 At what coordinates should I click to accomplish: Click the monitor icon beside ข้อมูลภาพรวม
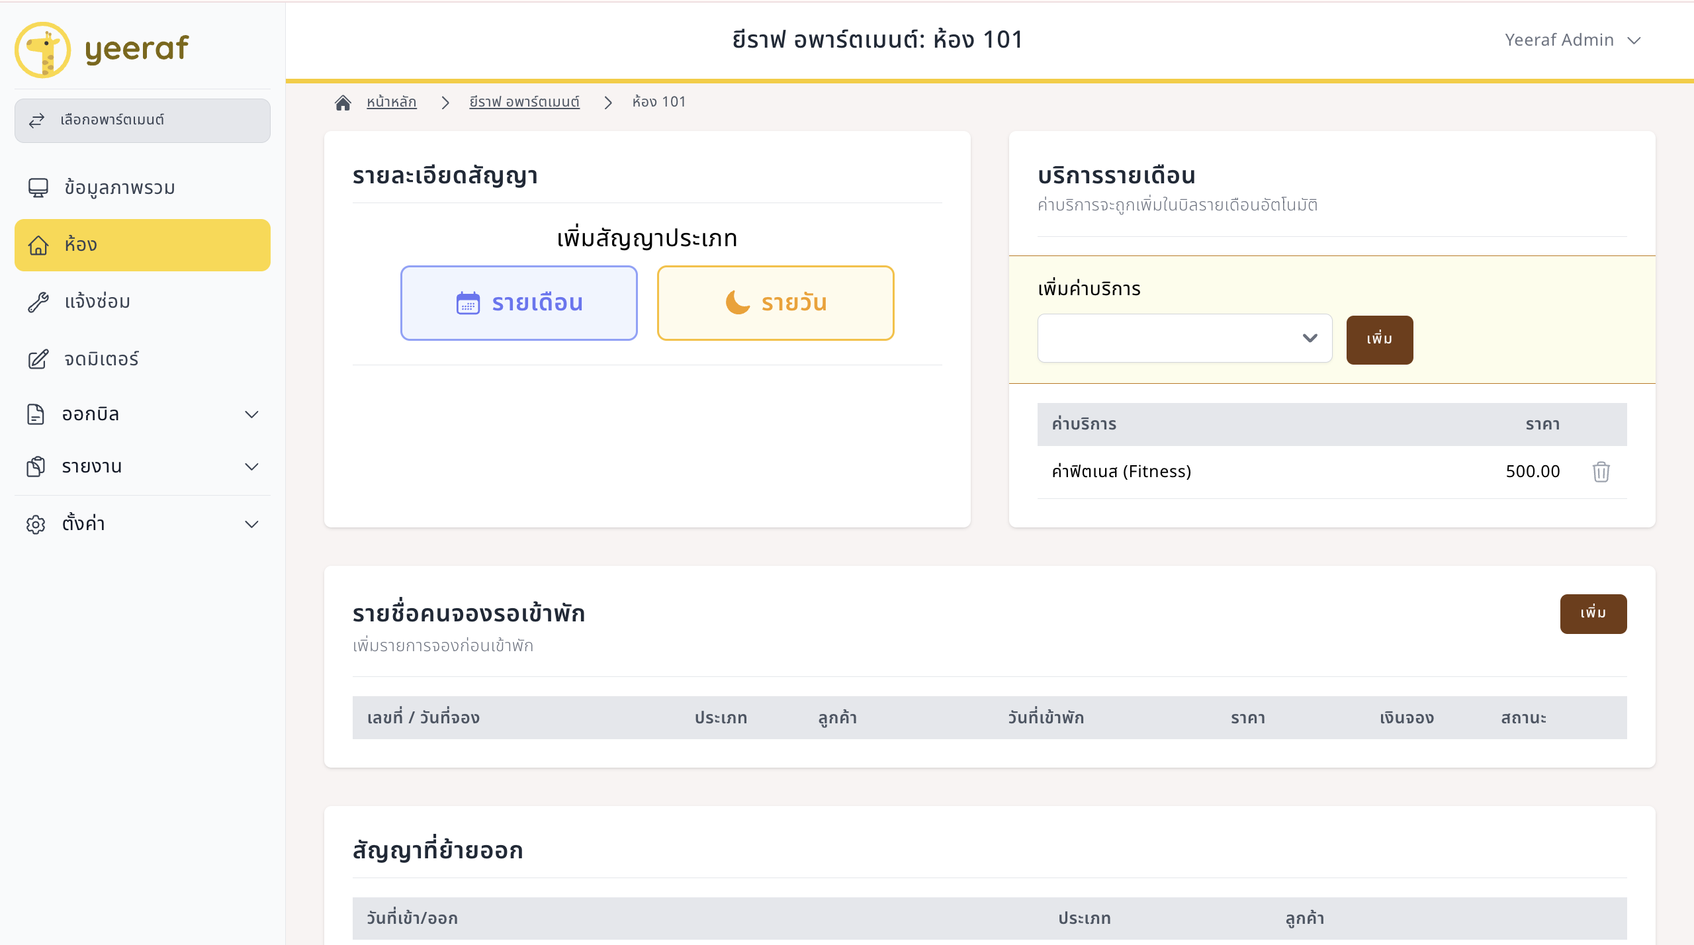coord(38,188)
